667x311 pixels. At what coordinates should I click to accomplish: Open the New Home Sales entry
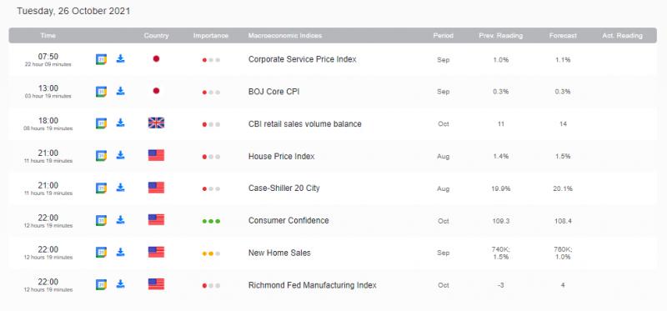click(x=279, y=253)
